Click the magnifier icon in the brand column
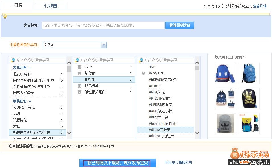Image resolution: width=272 pixels, height=168 pixels. (141, 60)
